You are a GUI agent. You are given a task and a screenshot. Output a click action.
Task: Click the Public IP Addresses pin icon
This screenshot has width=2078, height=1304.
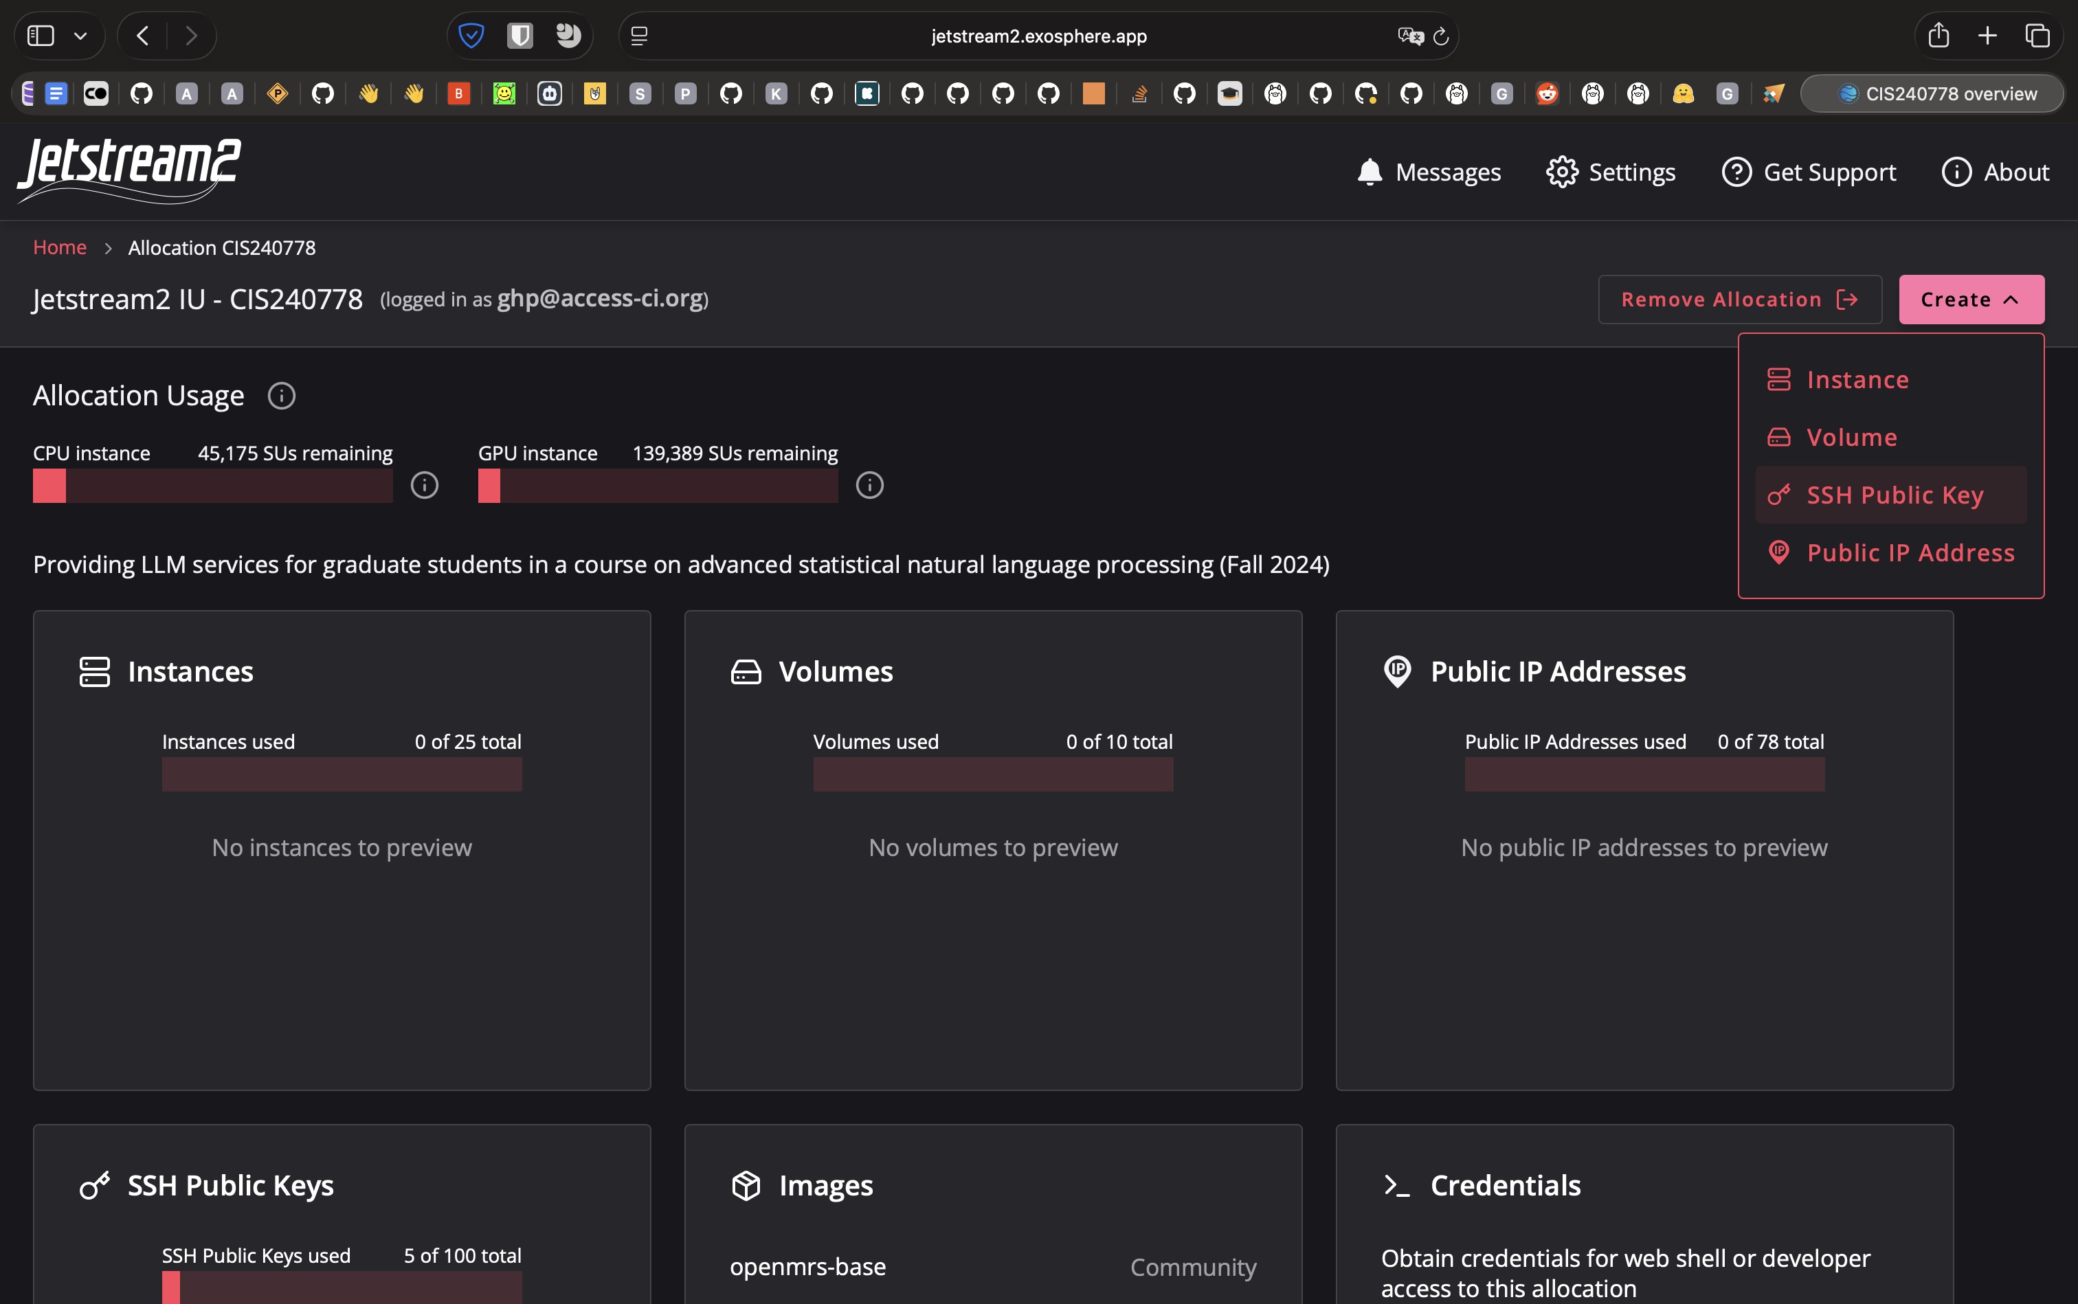(x=1398, y=672)
